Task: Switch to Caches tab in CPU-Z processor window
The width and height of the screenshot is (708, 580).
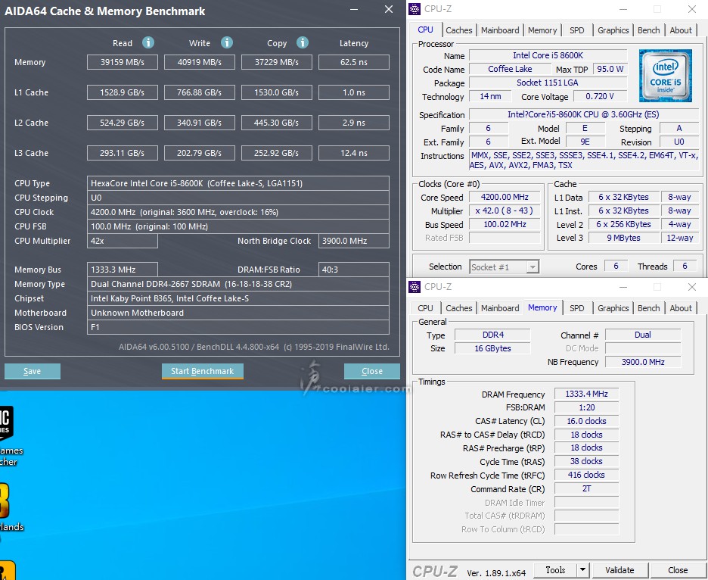Action: pos(458,30)
